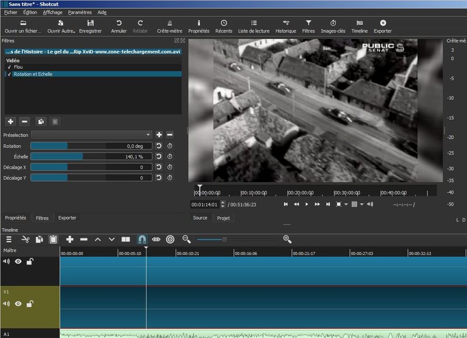The height and width of the screenshot is (338, 467).
Task: Uncheck the Flou filter
Action: 9,67
